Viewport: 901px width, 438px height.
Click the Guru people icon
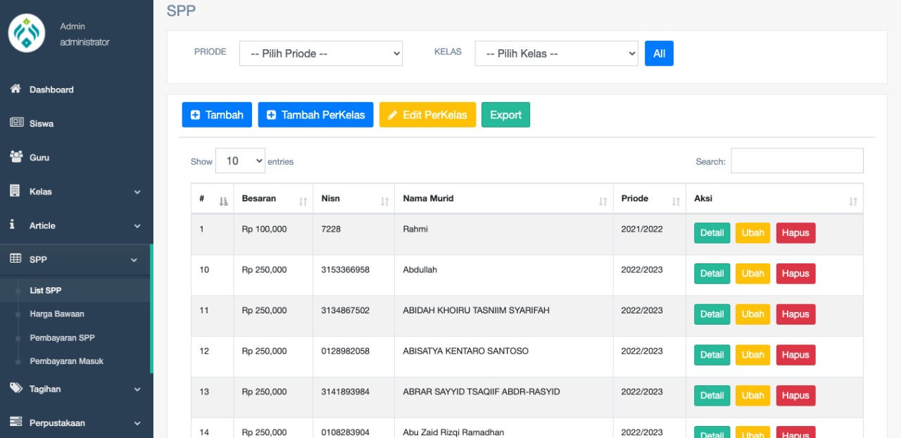(16, 157)
